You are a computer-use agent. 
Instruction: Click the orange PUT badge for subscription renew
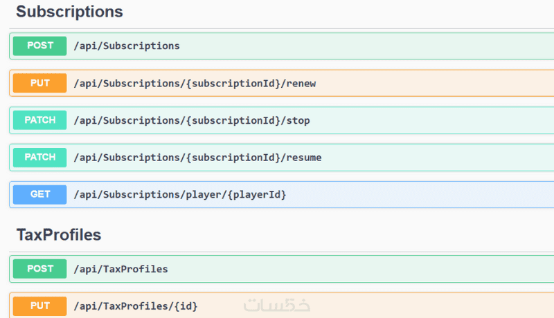pos(40,83)
